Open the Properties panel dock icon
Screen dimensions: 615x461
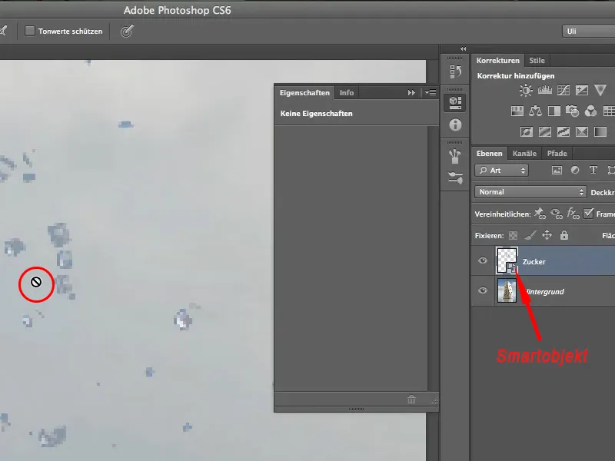[x=455, y=103]
